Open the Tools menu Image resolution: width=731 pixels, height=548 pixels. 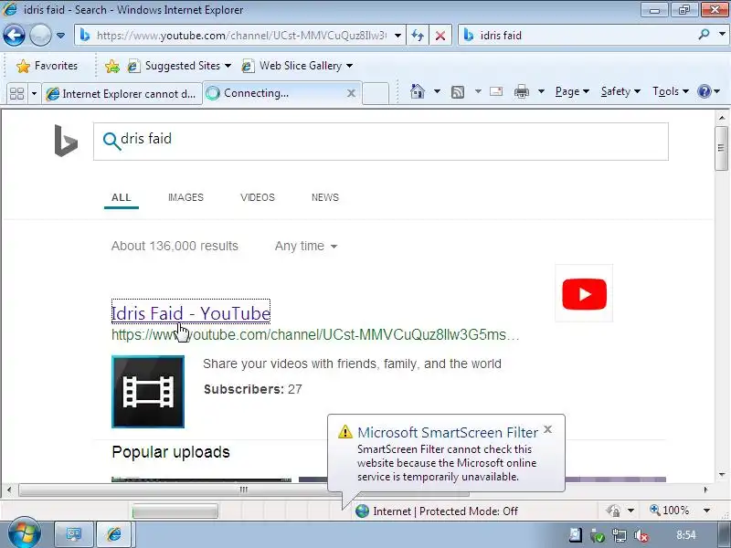point(671,91)
